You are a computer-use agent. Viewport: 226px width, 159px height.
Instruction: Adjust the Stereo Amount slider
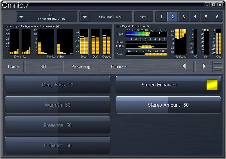click(168, 105)
